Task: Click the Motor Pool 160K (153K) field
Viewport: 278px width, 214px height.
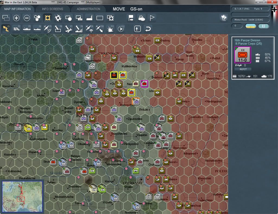Action: point(250,20)
